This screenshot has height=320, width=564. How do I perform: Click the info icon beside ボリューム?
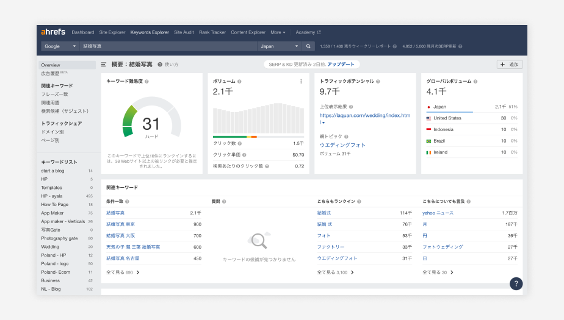pyautogui.click(x=239, y=82)
